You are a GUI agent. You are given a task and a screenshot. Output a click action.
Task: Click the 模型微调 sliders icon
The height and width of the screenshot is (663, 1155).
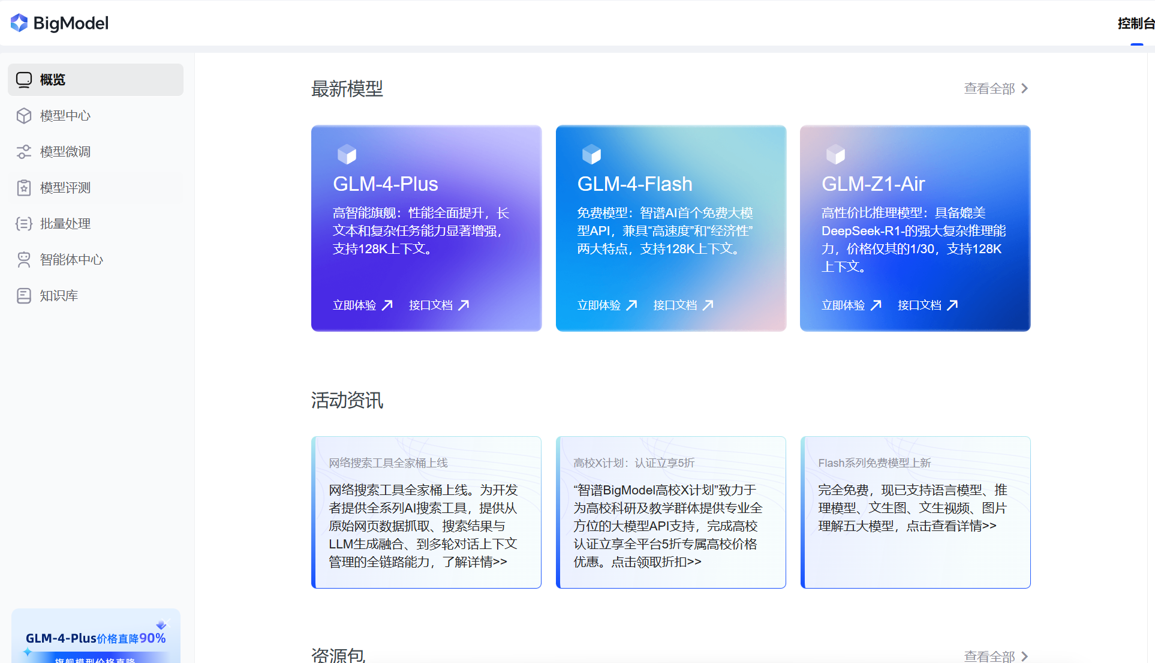24,152
